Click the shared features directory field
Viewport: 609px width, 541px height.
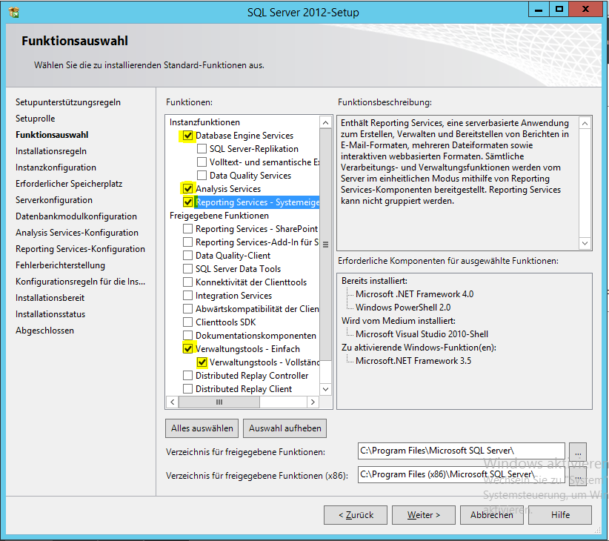click(462, 451)
